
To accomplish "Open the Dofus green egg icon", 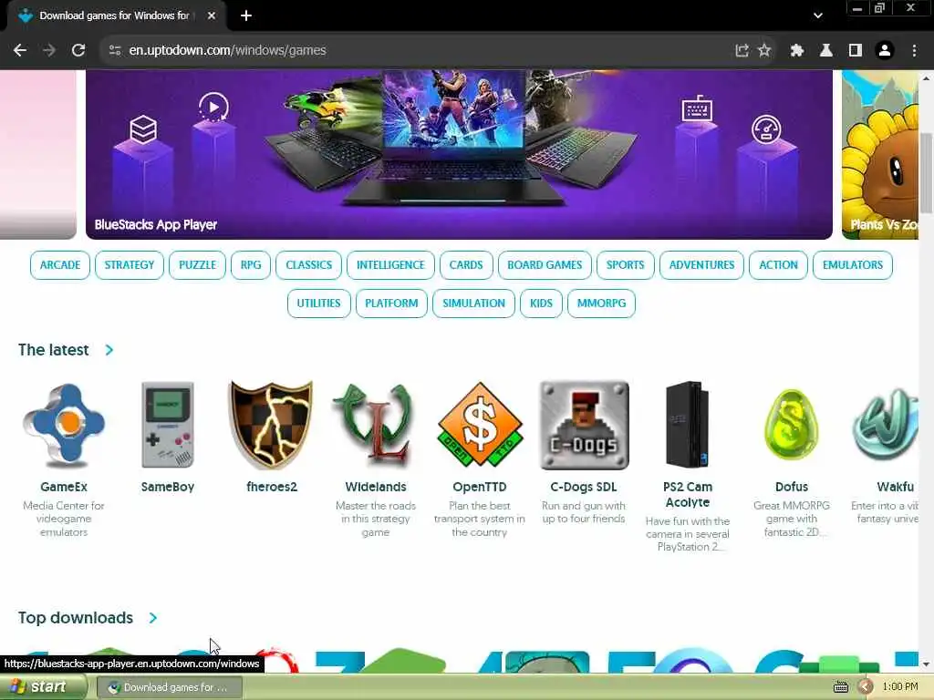I will point(791,425).
